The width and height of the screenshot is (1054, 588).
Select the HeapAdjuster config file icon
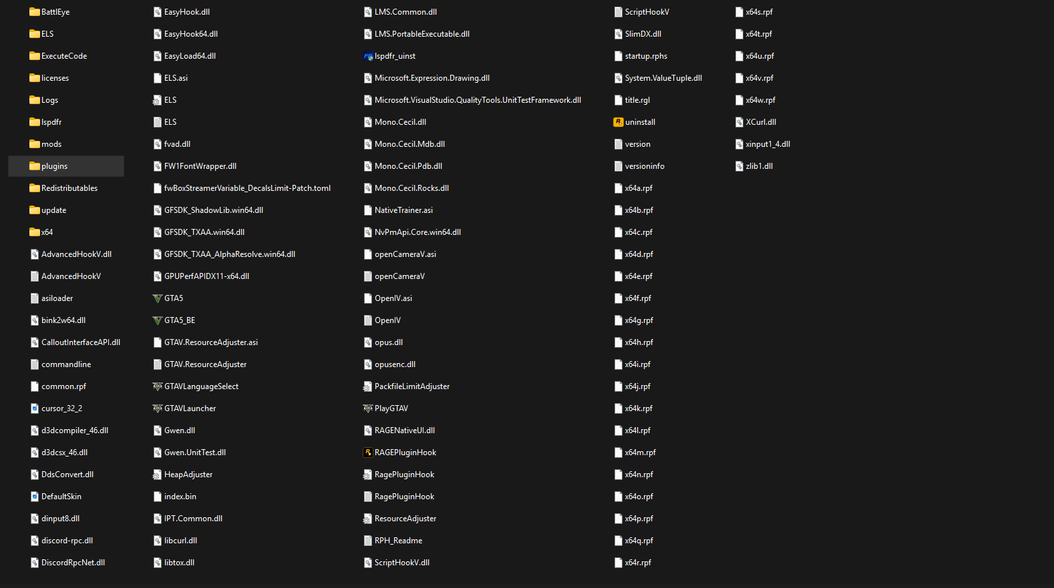158,475
